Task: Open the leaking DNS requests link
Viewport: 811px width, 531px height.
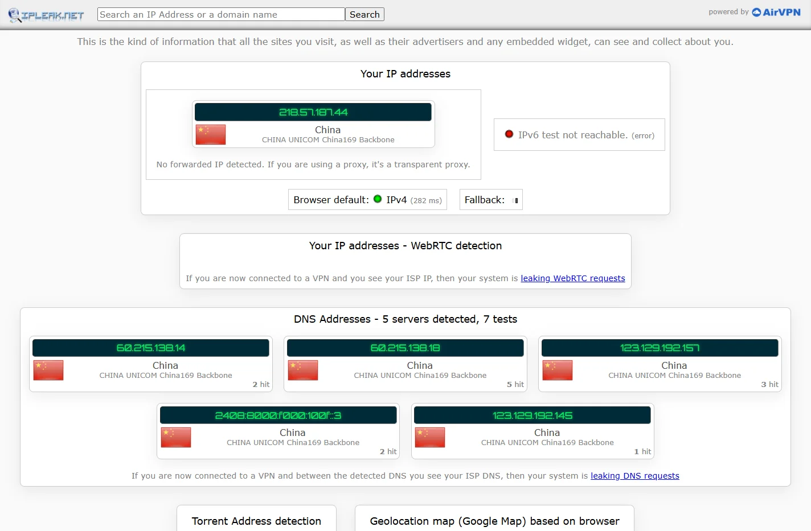Action: point(635,476)
